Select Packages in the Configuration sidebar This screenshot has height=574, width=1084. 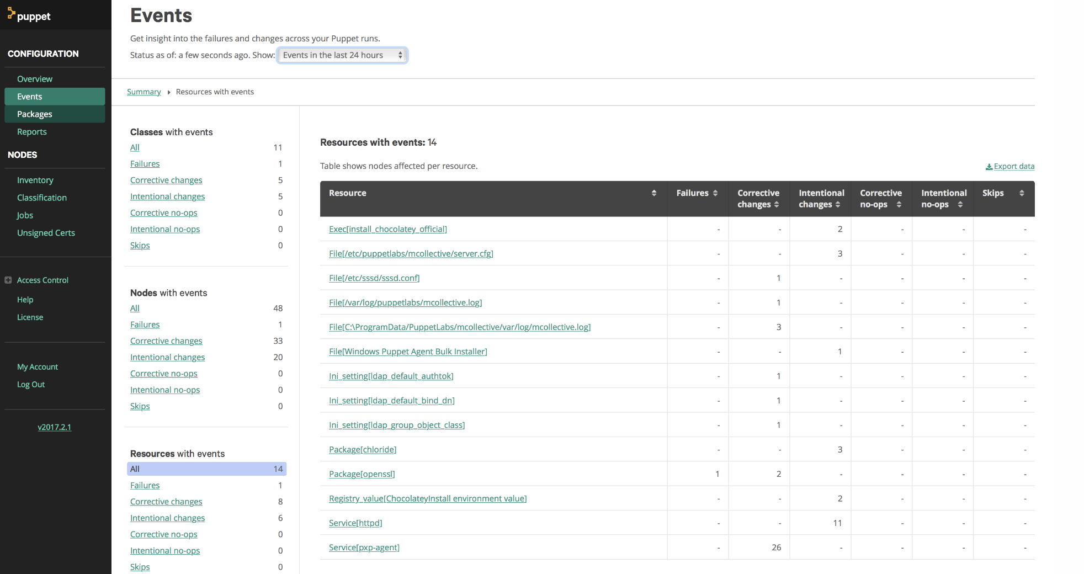click(x=34, y=114)
